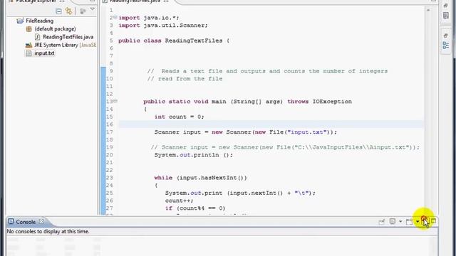This screenshot has width=456, height=256.
Task: Click the commented Scanner statement on line 19
Action: (x=285, y=147)
